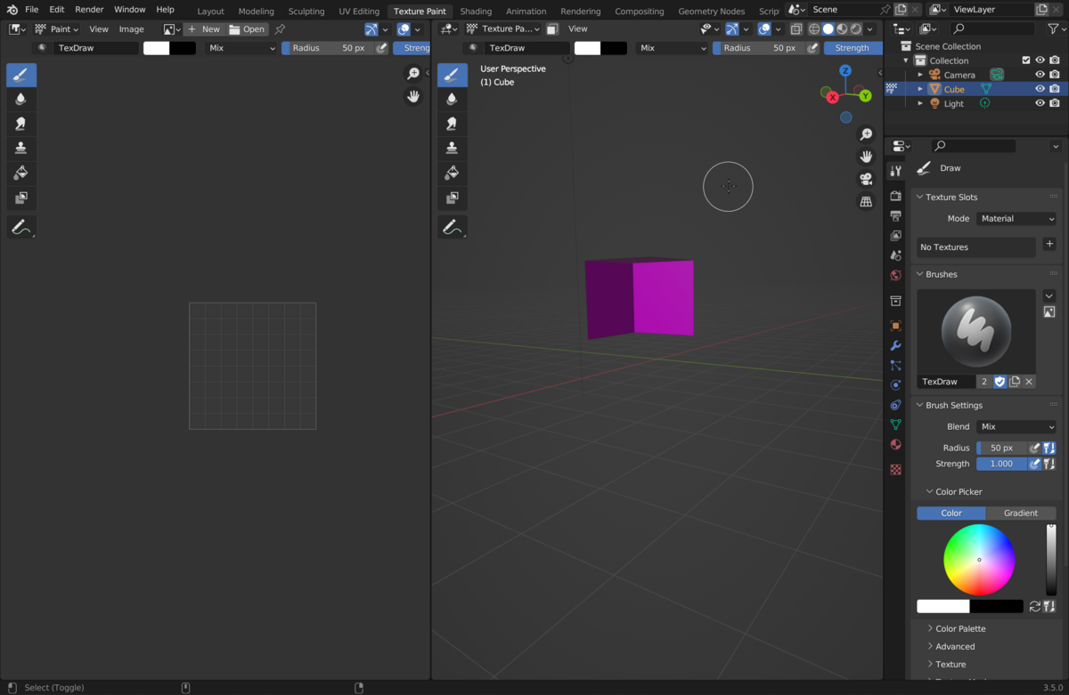Toggle strength pen pressure in Brush Settings
This screenshot has height=695, width=1069.
(1035, 464)
